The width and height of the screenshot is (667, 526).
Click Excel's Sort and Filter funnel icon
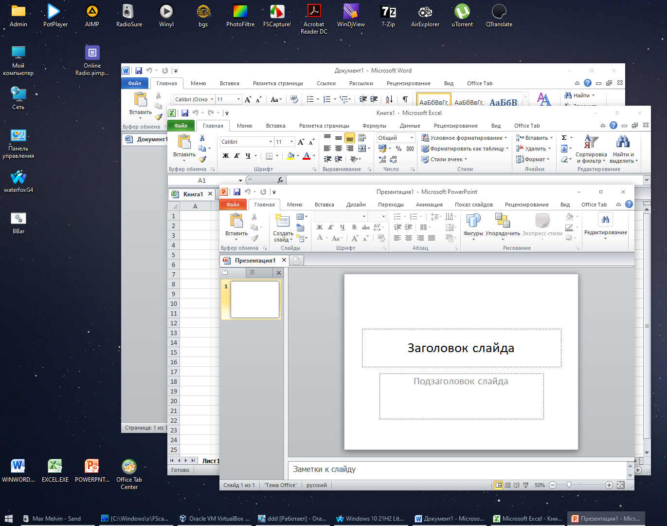tap(591, 142)
